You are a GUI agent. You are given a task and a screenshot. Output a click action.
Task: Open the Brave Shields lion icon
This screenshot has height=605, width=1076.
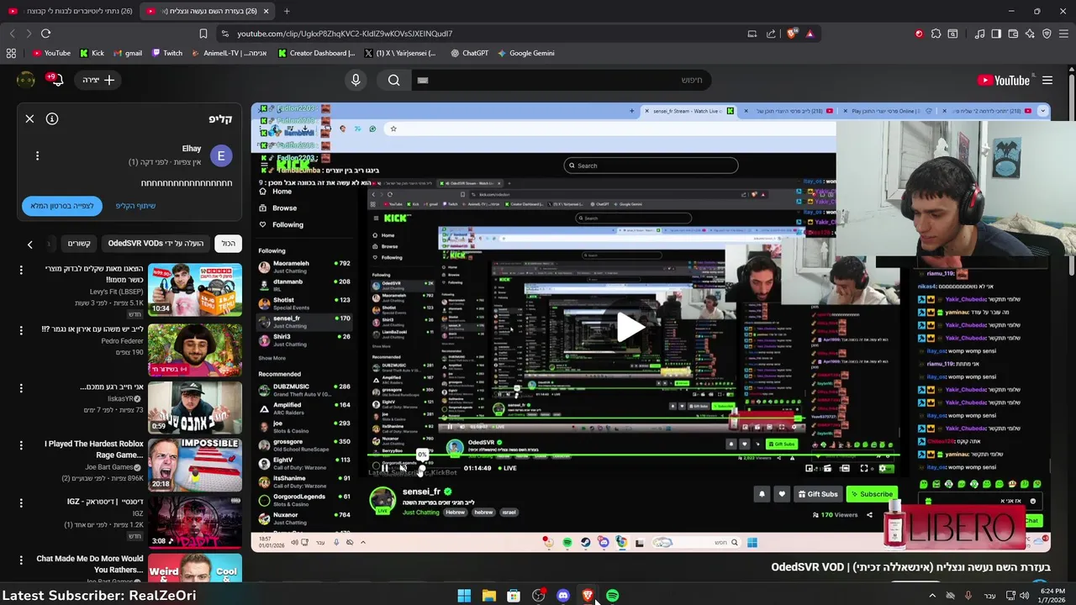point(791,34)
